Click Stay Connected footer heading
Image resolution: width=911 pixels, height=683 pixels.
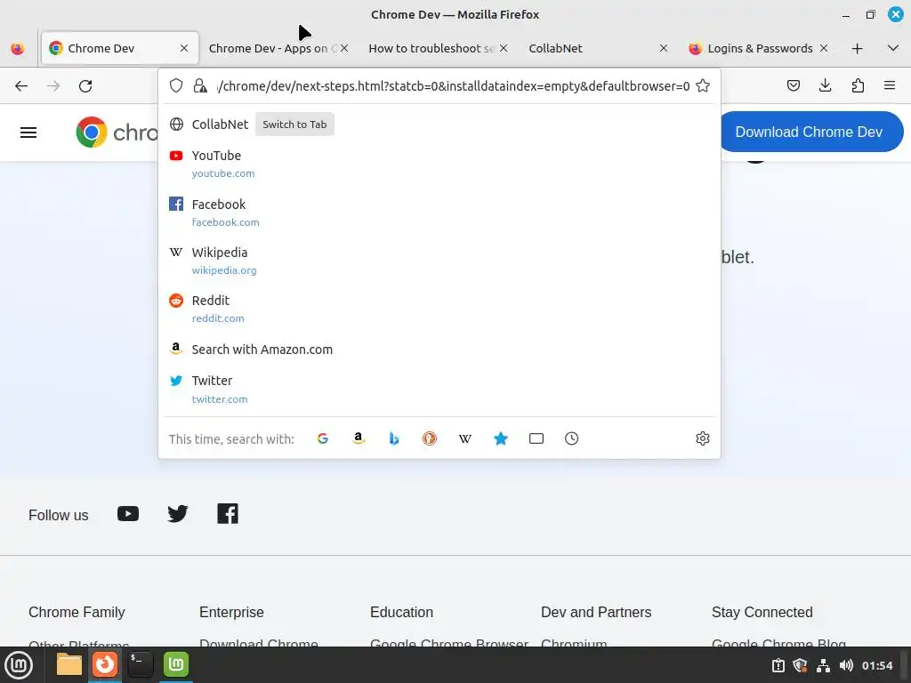(x=762, y=612)
